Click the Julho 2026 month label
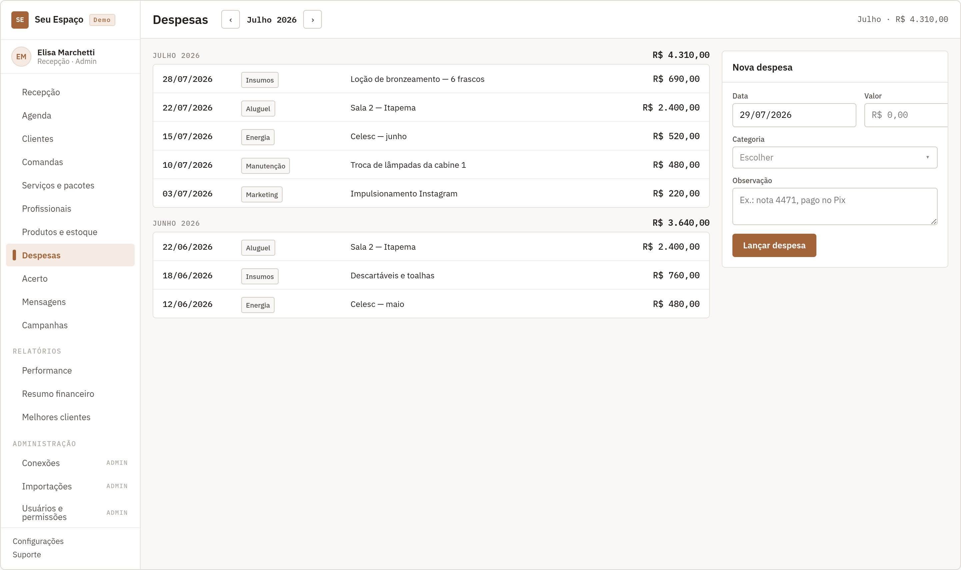The height and width of the screenshot is (570, 961). coord(271,20)
